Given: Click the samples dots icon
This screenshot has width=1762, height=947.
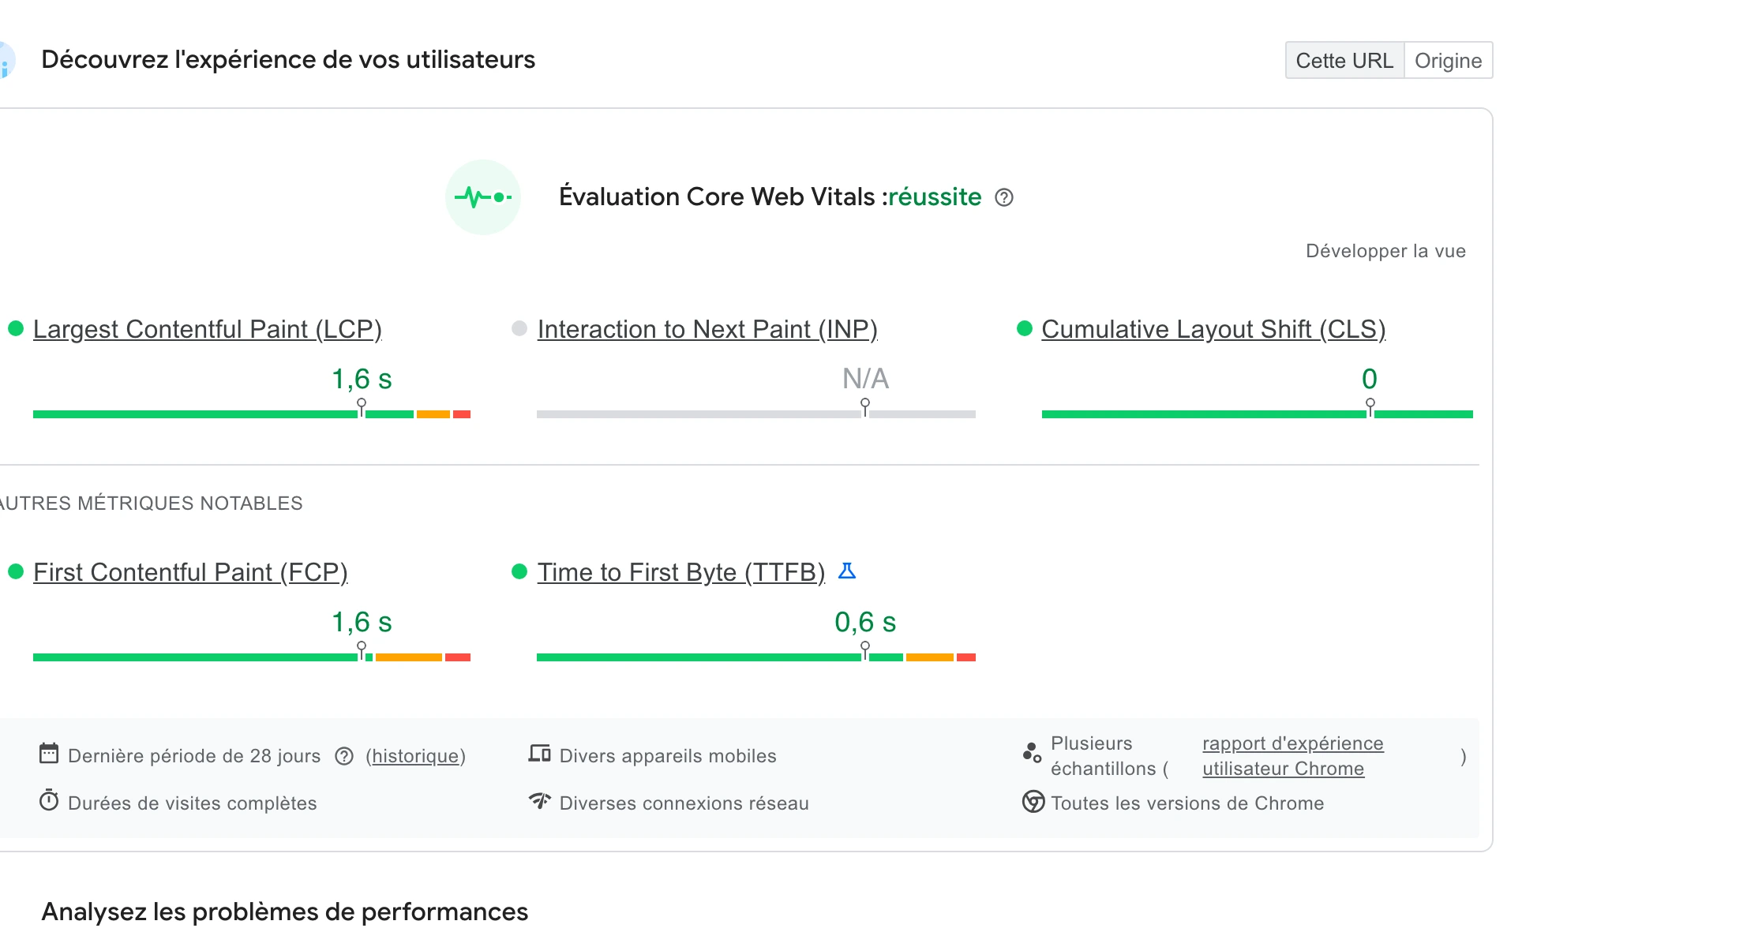Looking at the screenshot, I should point(1032,753).
